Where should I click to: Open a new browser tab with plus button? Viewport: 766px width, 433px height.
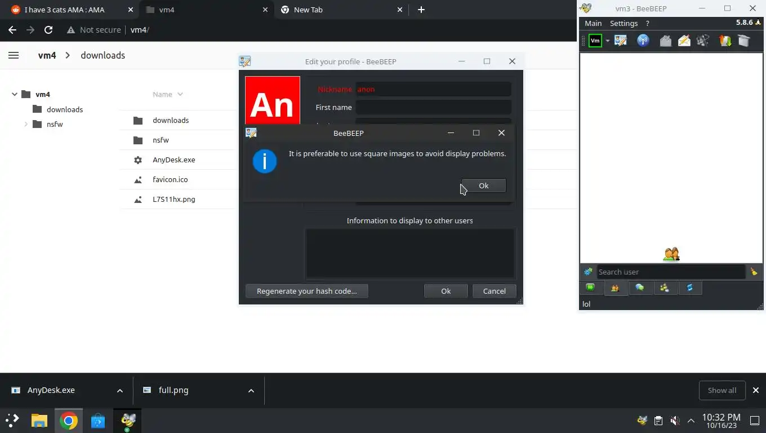(421, 10)
